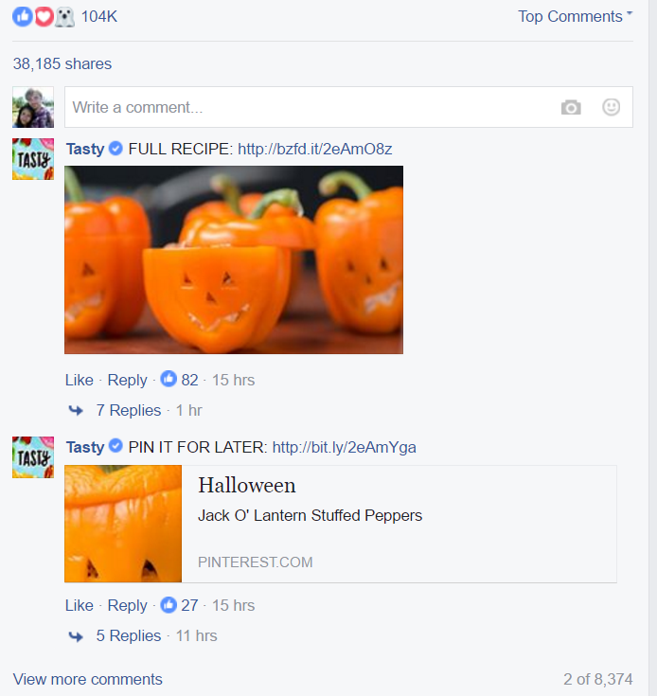The height and width of the screenshot is (696, 657).
Task: Expand the 7 Replies thread
Action: pos(128,410)
